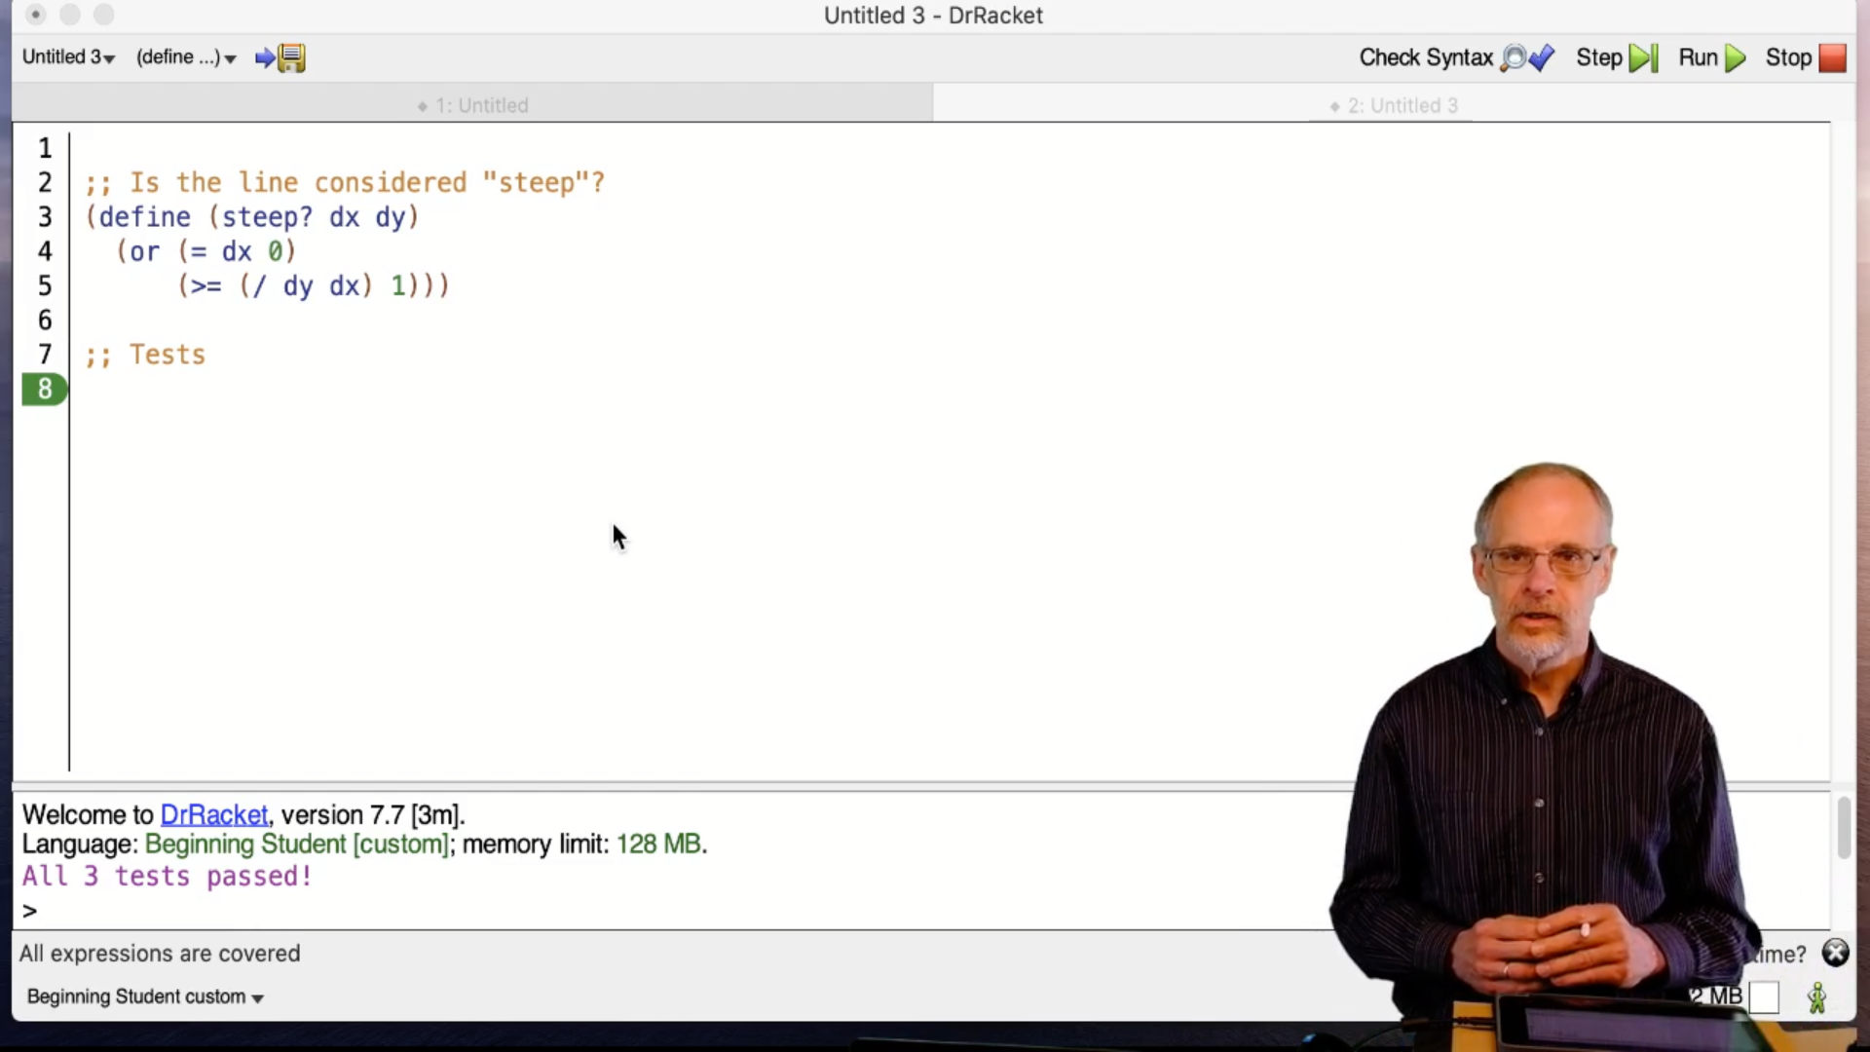1870x1052 pixels.
Task: Toggle the green line 8 breakpoint marker
Action: click(x=44, y=388)
